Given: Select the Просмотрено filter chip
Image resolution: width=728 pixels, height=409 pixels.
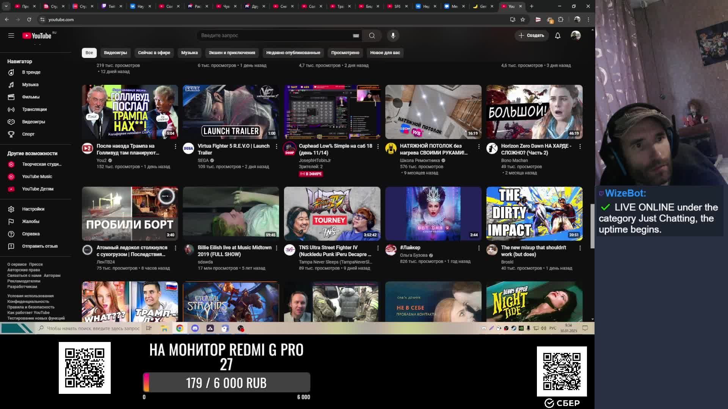Looking at the screenshot, I should [x=345, y=53].
